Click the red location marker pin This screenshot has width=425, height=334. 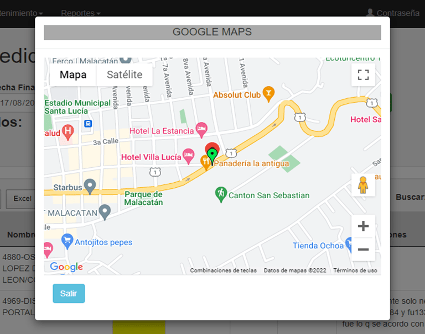click(212, 147)
